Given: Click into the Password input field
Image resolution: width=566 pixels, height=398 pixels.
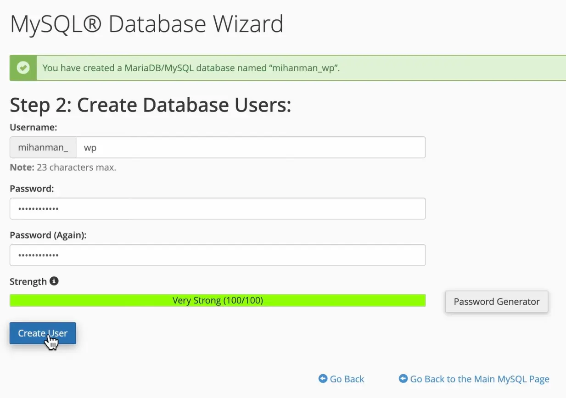Looking at the screenshot, I should (218, 209).
